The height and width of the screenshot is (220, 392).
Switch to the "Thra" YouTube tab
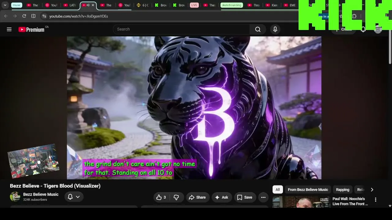pyautogui.click(x=254, y=5)
